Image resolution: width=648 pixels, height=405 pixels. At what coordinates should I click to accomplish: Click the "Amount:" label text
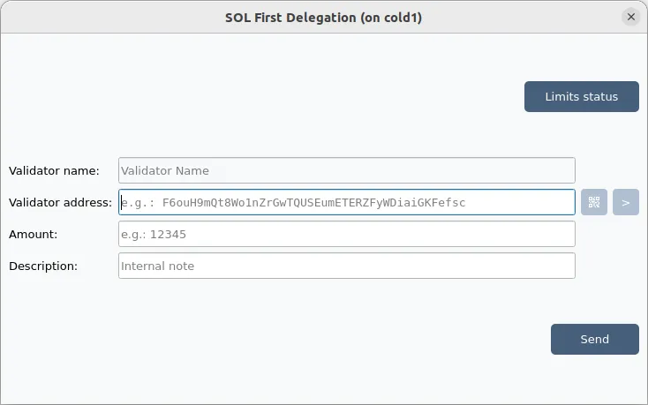[33, 235]
